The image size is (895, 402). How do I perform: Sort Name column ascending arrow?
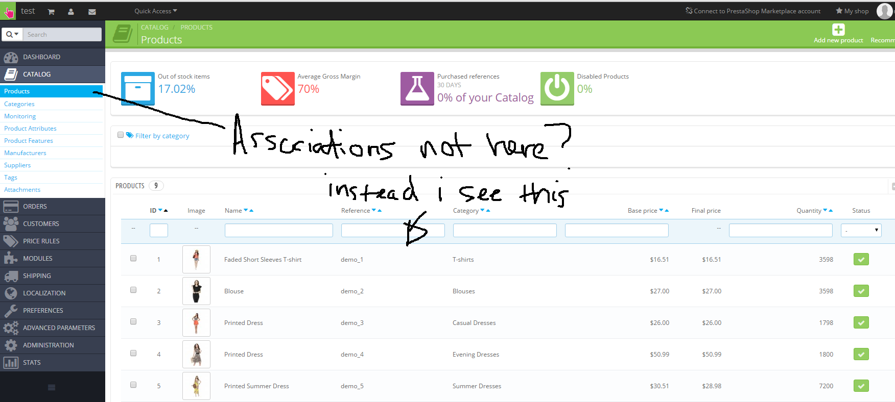[x=251, y=210]
